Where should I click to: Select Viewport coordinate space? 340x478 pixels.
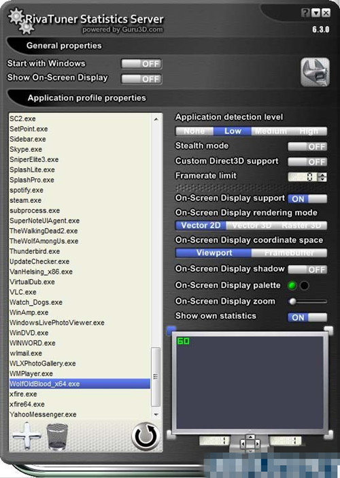214,253
